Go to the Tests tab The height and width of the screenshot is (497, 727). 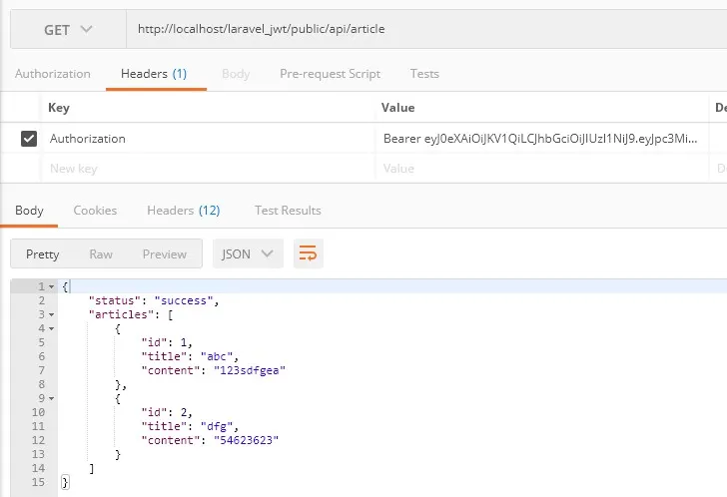pyautogui.click(x=424, y=74)
